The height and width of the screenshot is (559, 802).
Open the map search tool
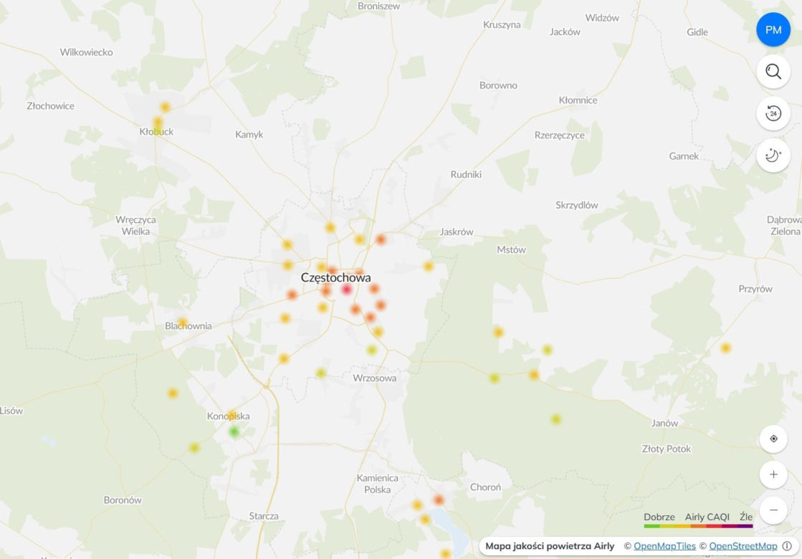pyautogui.click(x=773, y=72)
